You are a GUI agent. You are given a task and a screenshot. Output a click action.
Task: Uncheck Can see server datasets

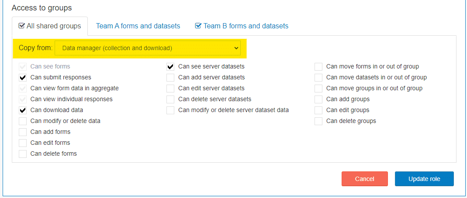click(x=170, y=67)
